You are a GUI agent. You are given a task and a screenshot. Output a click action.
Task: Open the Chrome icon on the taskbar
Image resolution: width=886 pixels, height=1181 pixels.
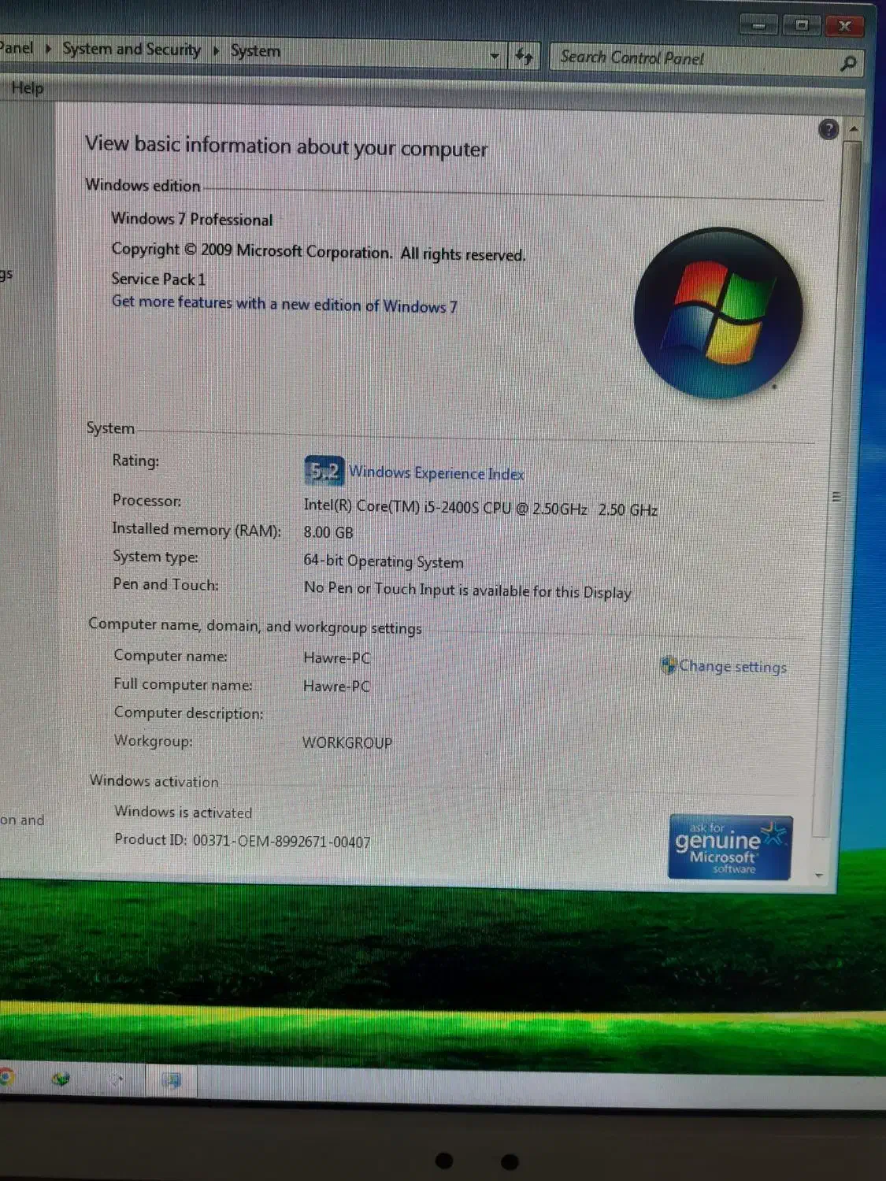click(6, 1076)
